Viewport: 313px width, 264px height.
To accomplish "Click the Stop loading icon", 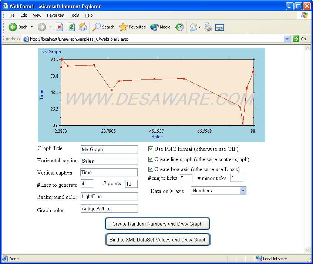I will (x=59, y=27).
